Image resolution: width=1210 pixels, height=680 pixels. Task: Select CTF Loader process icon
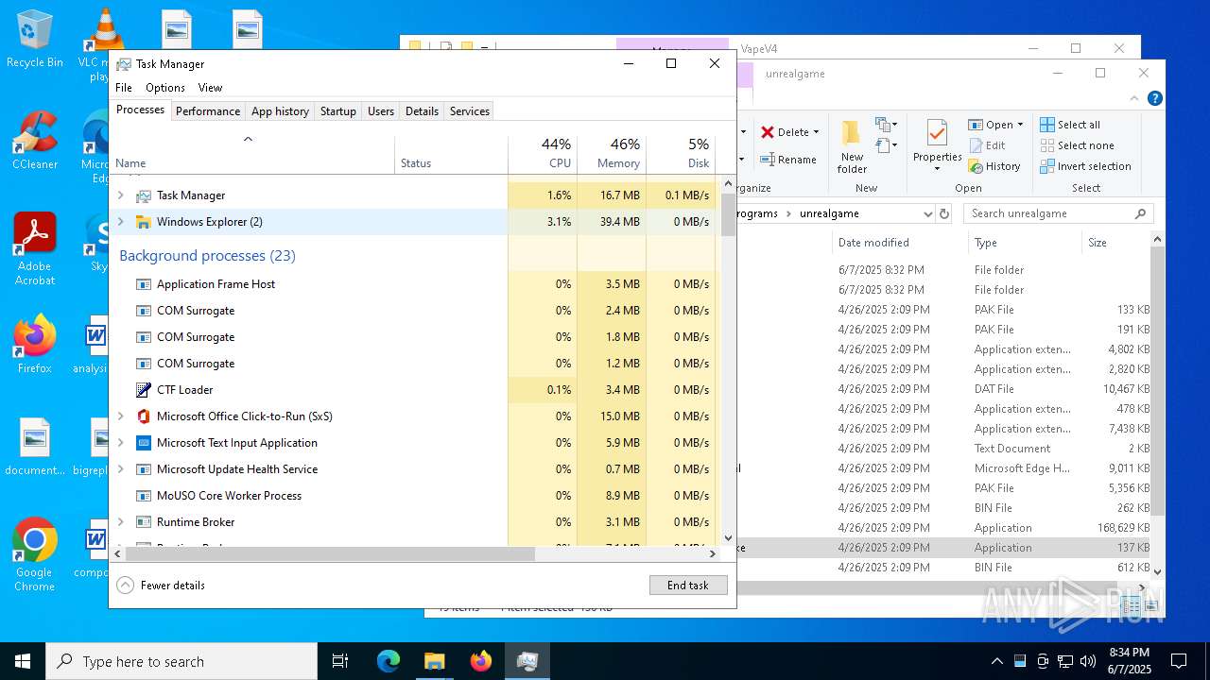coord(144,390)
